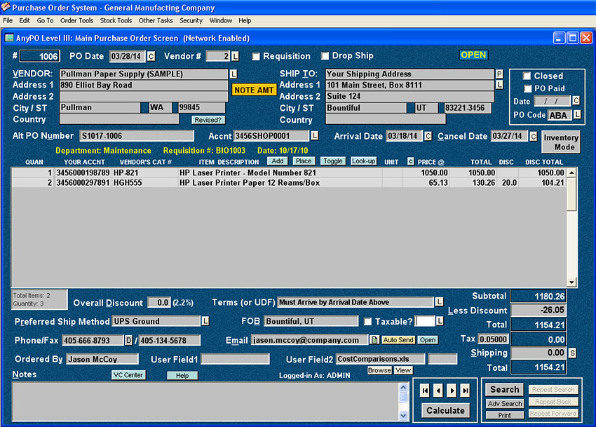Open Accnt lookup L button

(x=315, y=135)
